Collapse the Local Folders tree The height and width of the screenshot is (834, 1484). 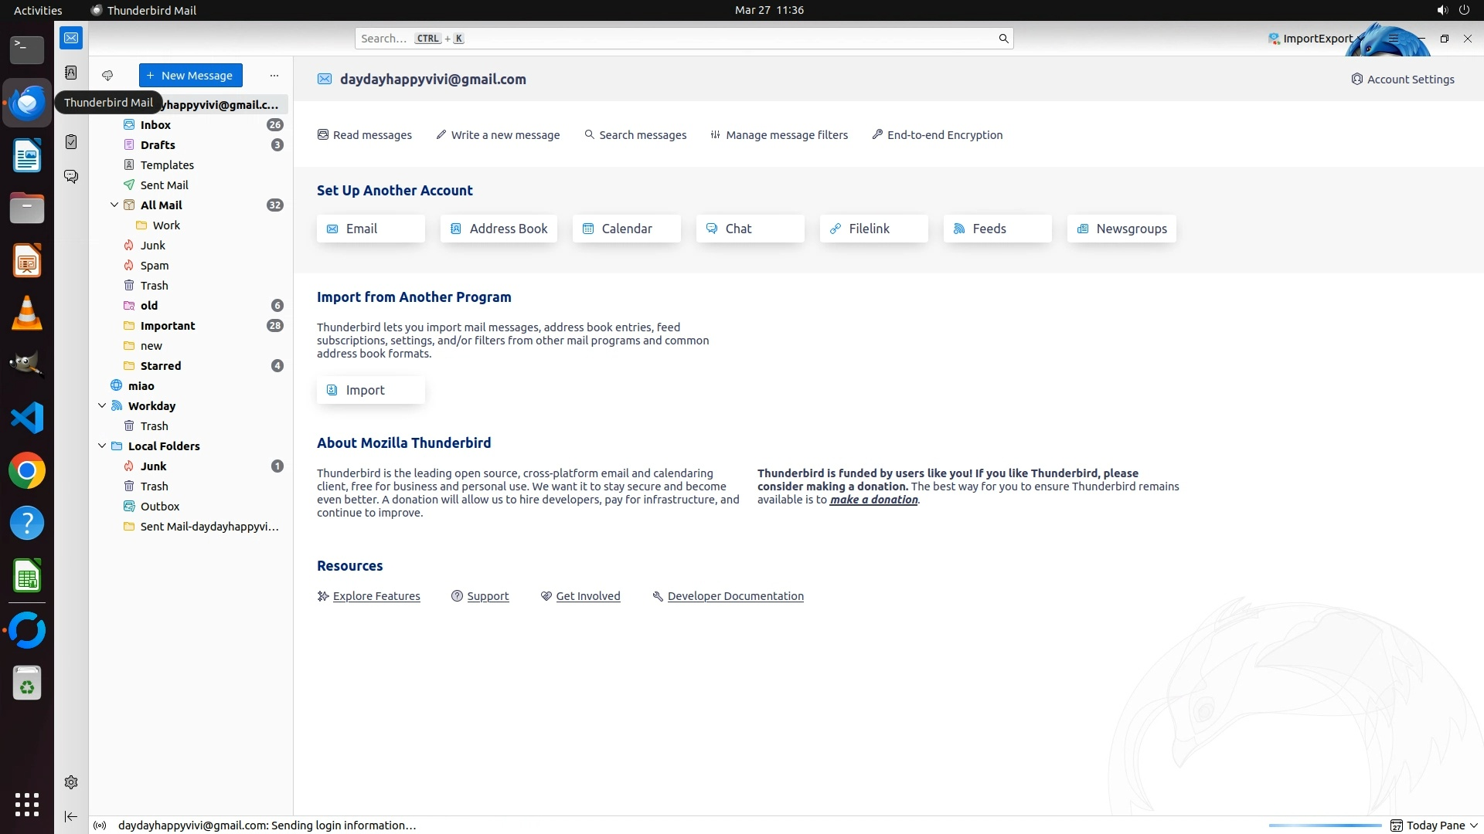point(102,446)
